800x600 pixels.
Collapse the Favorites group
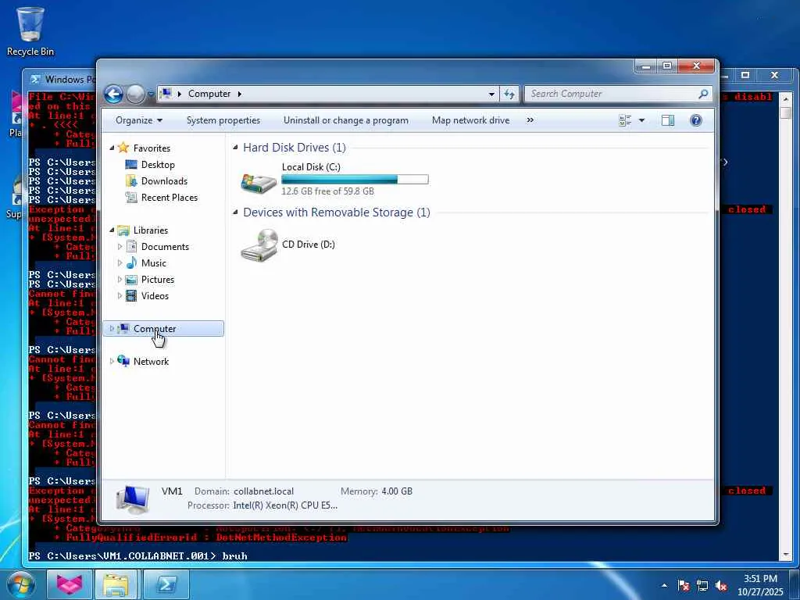coord(112,148)
